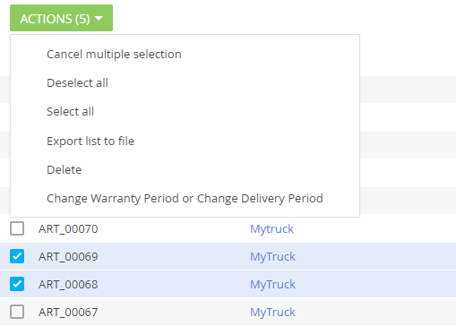Select the ART_00068 record name

(x=68, y=284)
